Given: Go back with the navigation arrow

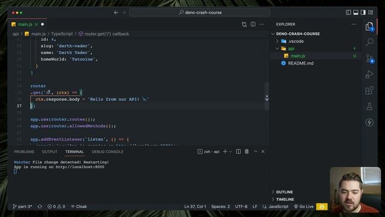Looking at the screenshot, I should click(116, 13).
